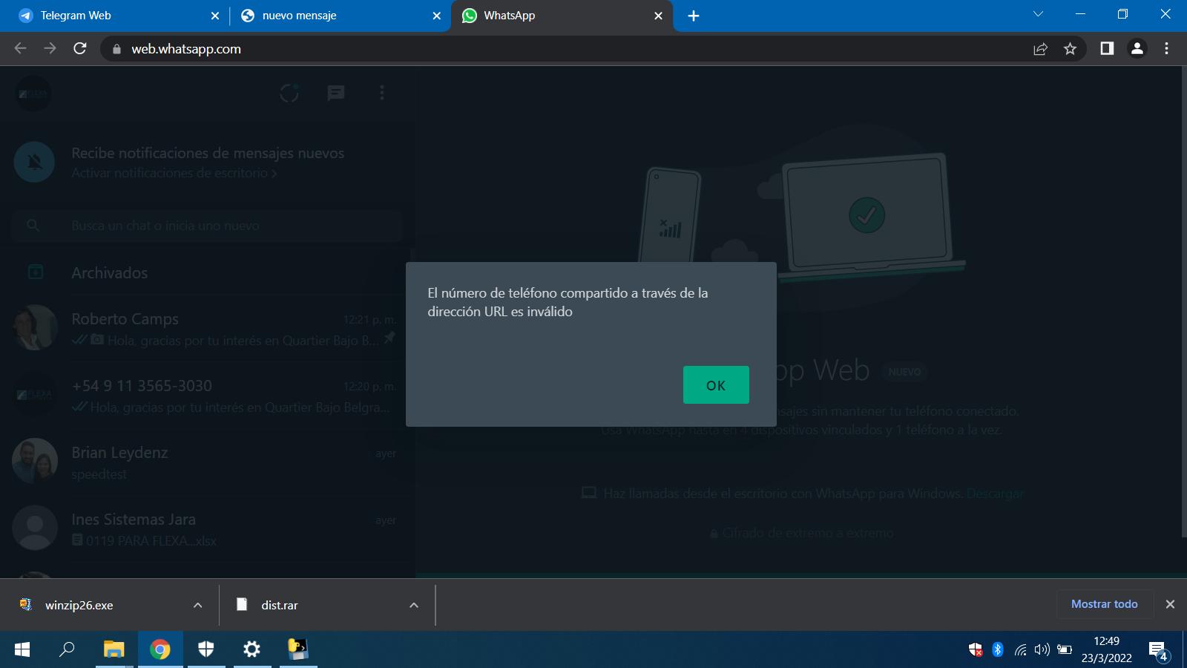Click the page vertical scrollbar

[x=1183, y=301]
